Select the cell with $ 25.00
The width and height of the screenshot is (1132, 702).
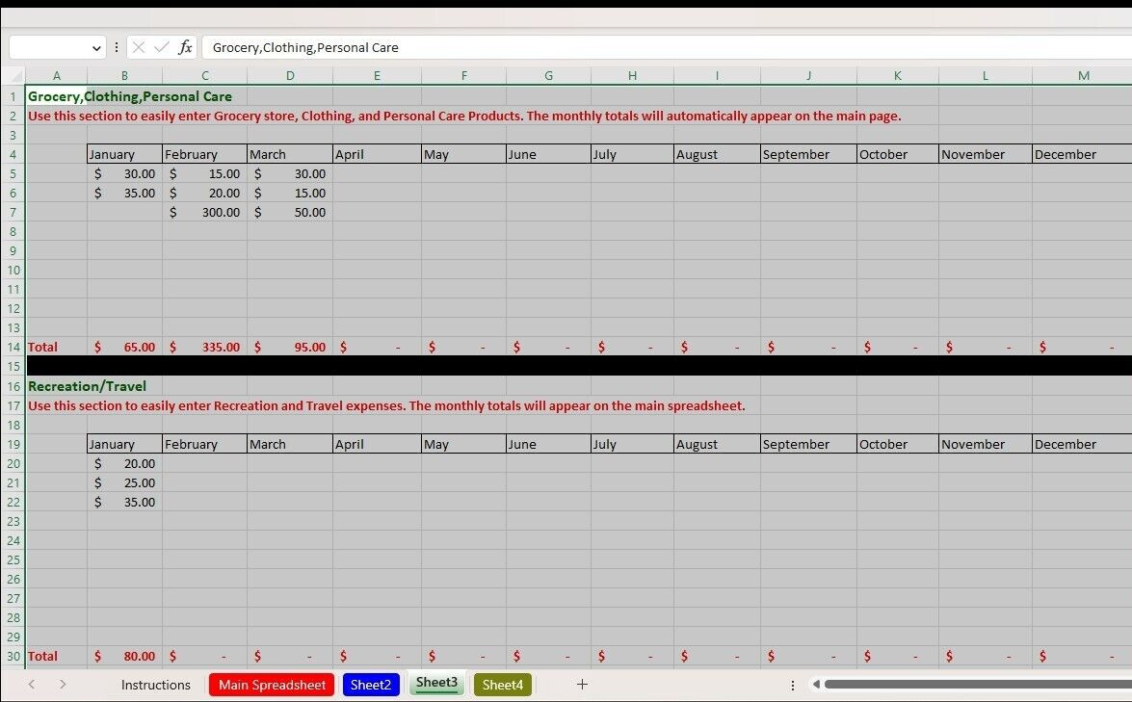[124, 482]
